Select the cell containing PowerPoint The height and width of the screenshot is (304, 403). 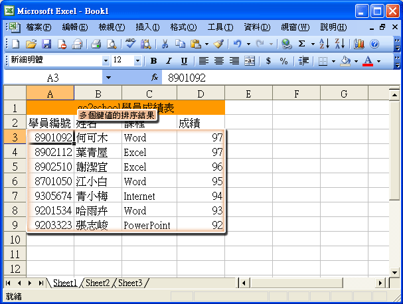(149, 225)
